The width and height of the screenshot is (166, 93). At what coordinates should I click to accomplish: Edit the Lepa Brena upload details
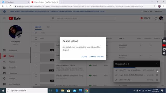tap(116, 75)
